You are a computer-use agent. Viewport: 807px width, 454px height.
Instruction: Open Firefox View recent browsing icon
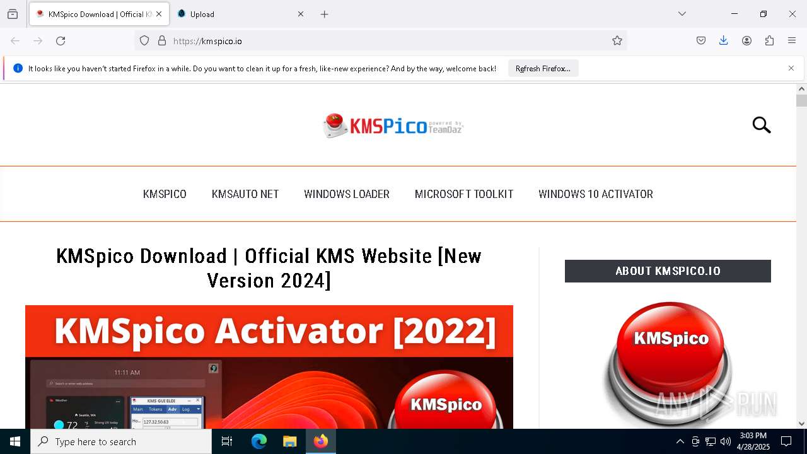click(x=13, y=14)
